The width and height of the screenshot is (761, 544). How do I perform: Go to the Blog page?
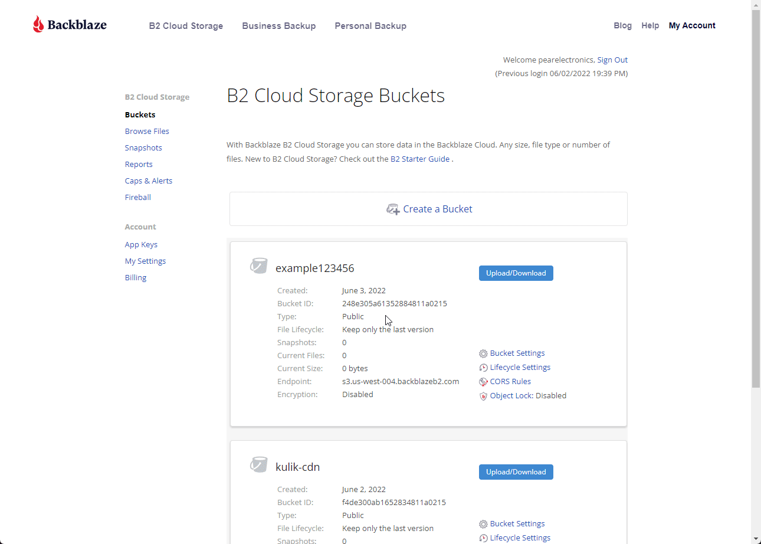[x=622, y=25]
